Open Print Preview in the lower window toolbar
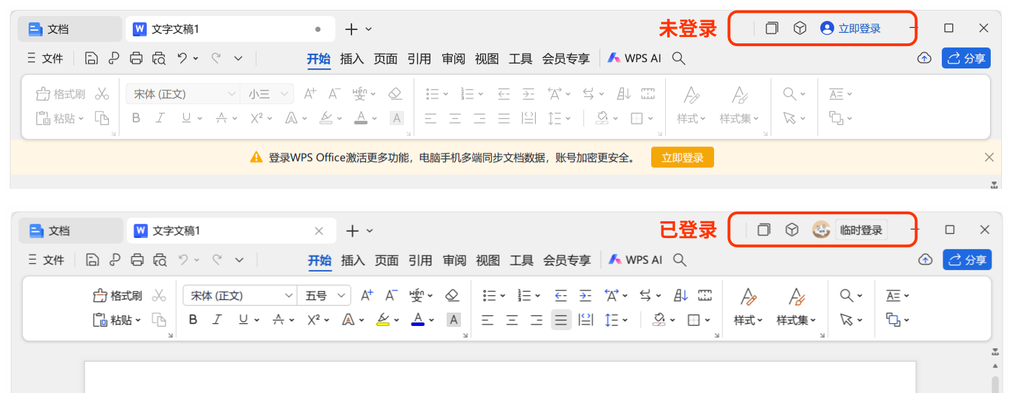The height and width of the screenshot is (393, 1011). 160,260
